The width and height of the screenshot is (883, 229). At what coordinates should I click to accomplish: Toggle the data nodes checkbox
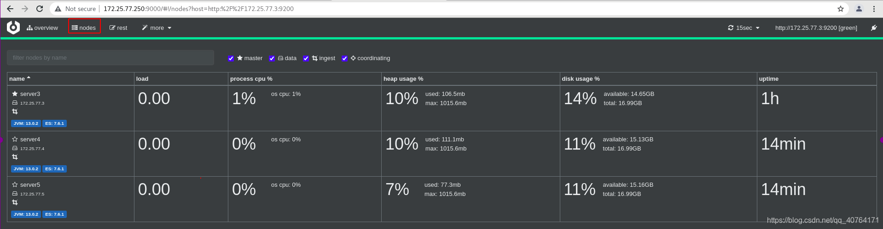272,58
